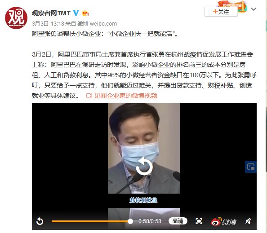
Task: Click the small replay button in control bar
Action: coord(40,221)
